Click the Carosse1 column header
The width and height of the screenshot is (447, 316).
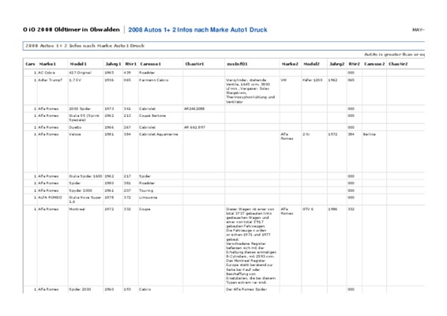pyautogui.click(x=151, y=64)
